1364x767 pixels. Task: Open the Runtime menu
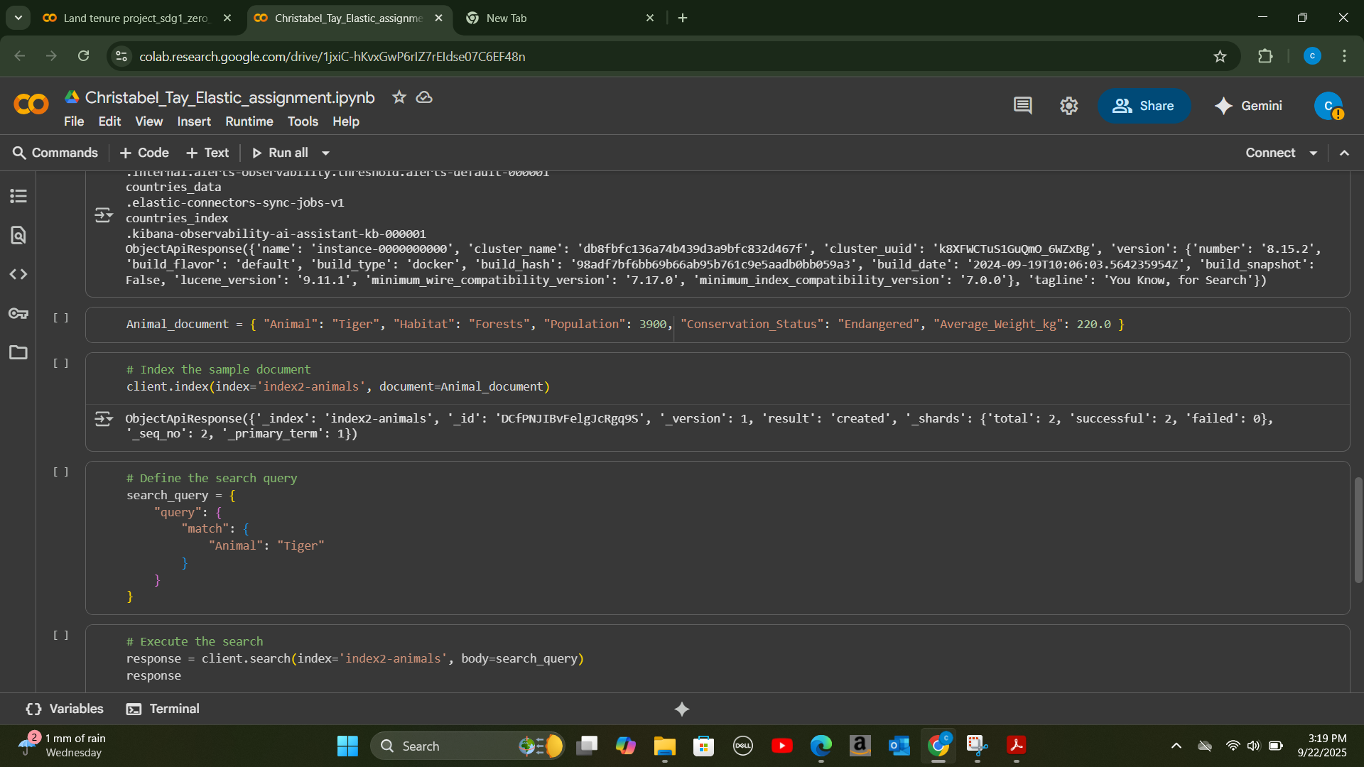[x=249, y=121]
